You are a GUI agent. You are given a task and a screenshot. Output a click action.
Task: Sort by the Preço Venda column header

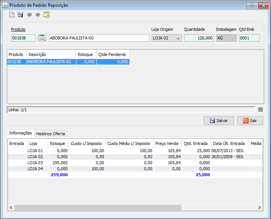click(167, 143)
